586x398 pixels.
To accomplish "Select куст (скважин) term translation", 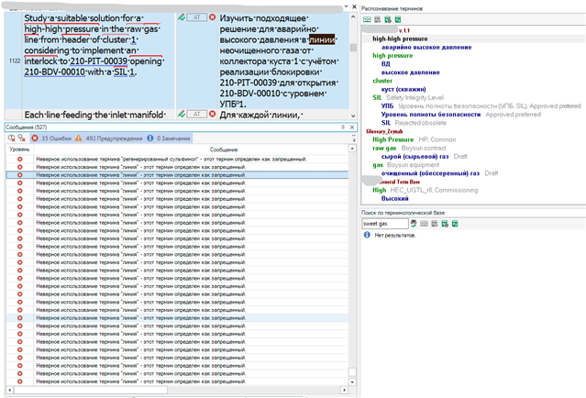I will pos(404,89).
